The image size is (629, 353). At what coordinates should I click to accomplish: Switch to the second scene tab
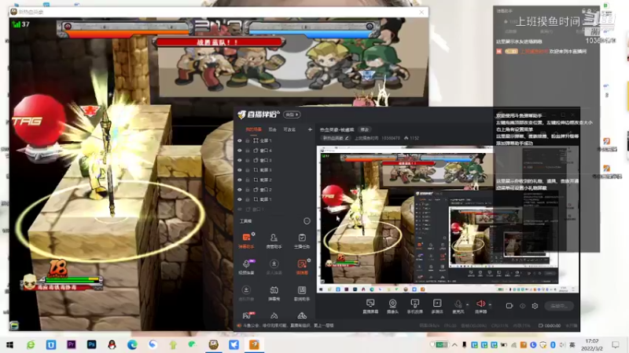click(x=272, y=129)
